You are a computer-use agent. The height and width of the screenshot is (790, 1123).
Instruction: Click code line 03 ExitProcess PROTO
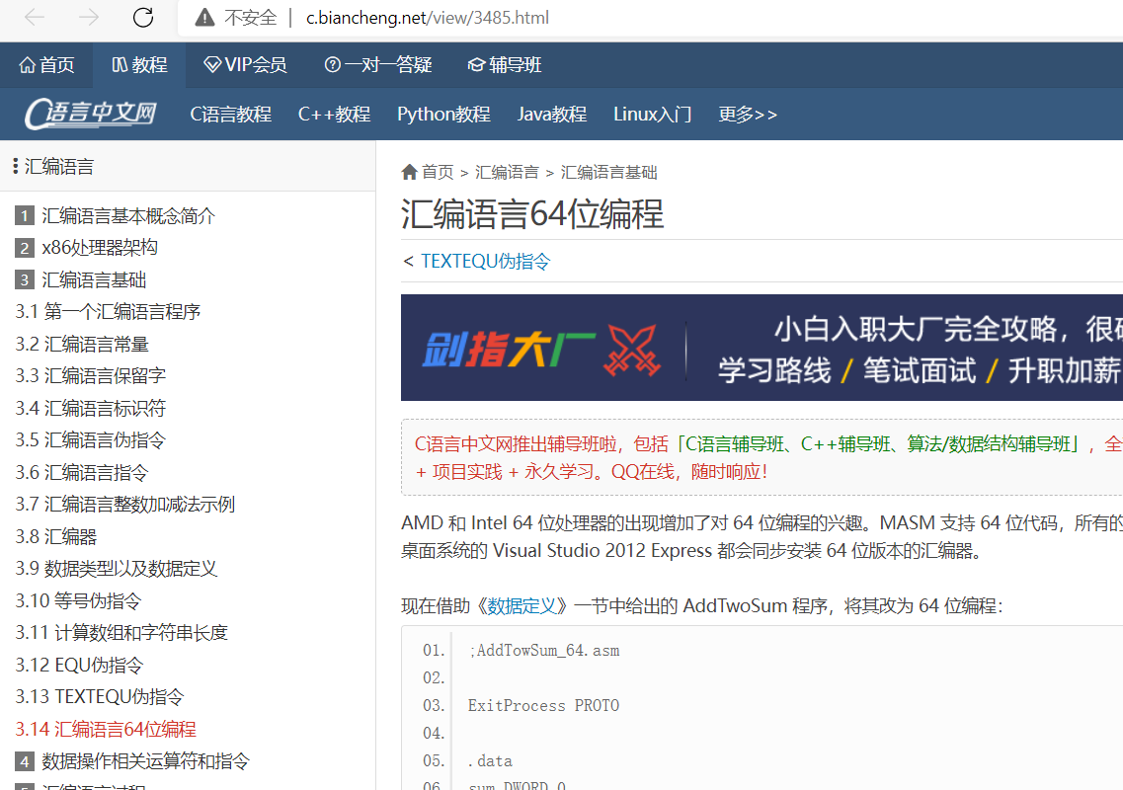[543, 705]
